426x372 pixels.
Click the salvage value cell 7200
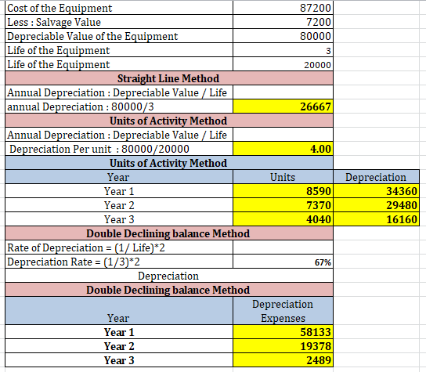click(283, 22)
